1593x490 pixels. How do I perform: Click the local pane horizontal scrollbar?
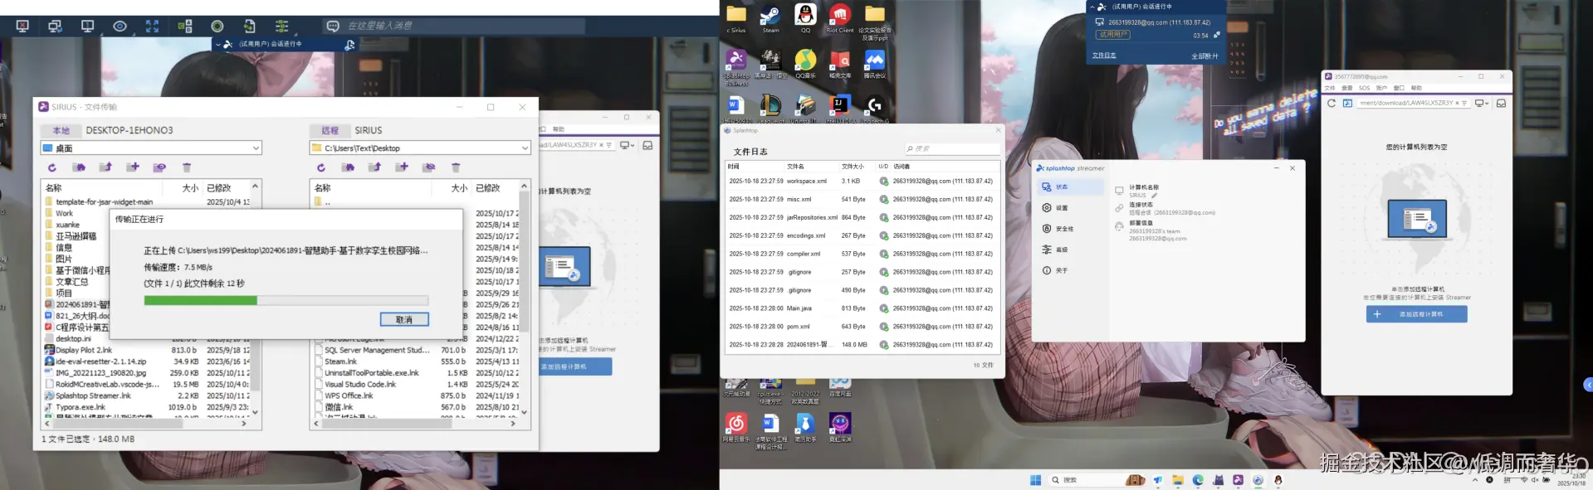click(x=146, y=423)
